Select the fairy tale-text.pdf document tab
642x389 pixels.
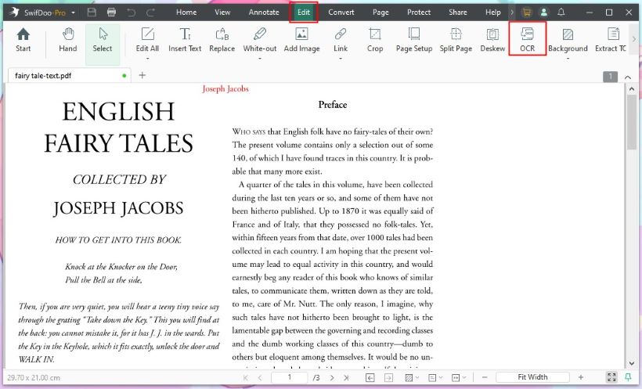click(x=70, y=75)
